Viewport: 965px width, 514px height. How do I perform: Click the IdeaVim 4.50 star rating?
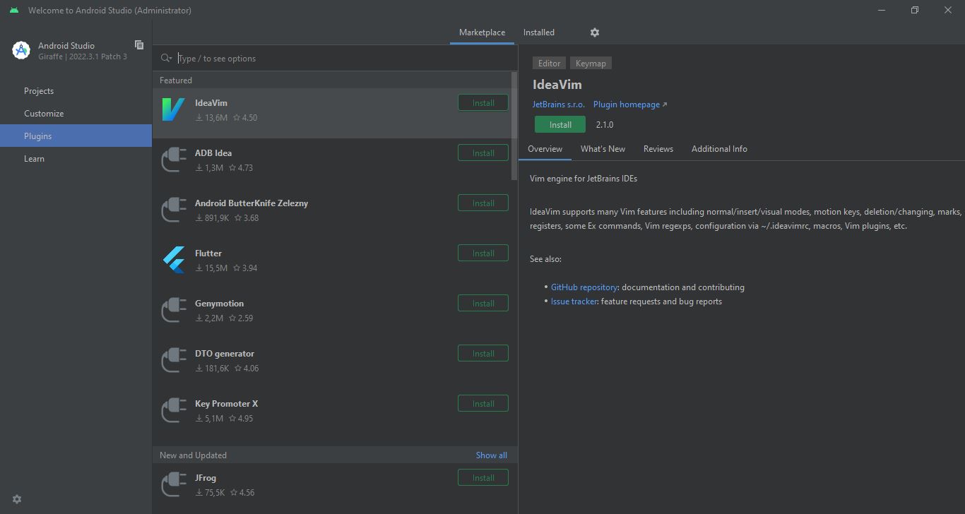click(245, 118)
